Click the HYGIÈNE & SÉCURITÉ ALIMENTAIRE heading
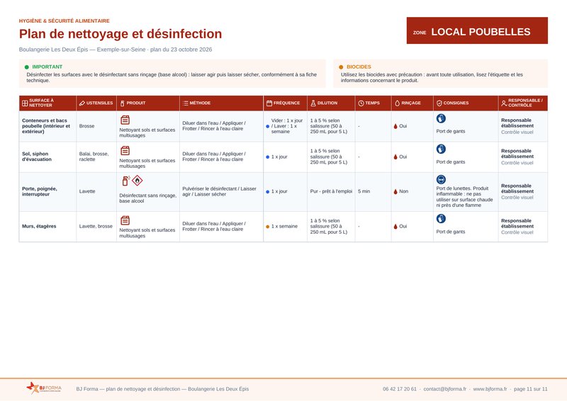The image size is (567, 401). pos(64,21)
